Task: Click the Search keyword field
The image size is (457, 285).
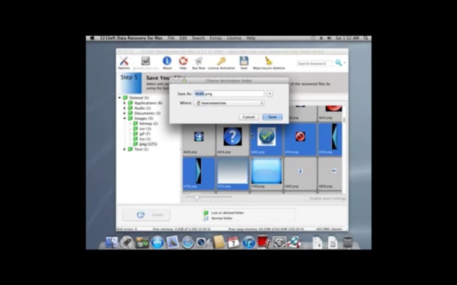Action: tap(315, 63)
